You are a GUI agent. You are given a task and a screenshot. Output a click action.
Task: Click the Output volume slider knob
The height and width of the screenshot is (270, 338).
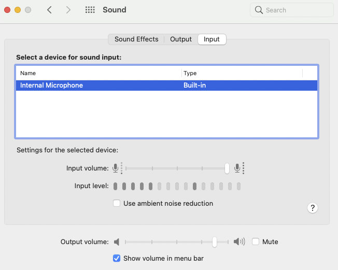pos(215,241)
